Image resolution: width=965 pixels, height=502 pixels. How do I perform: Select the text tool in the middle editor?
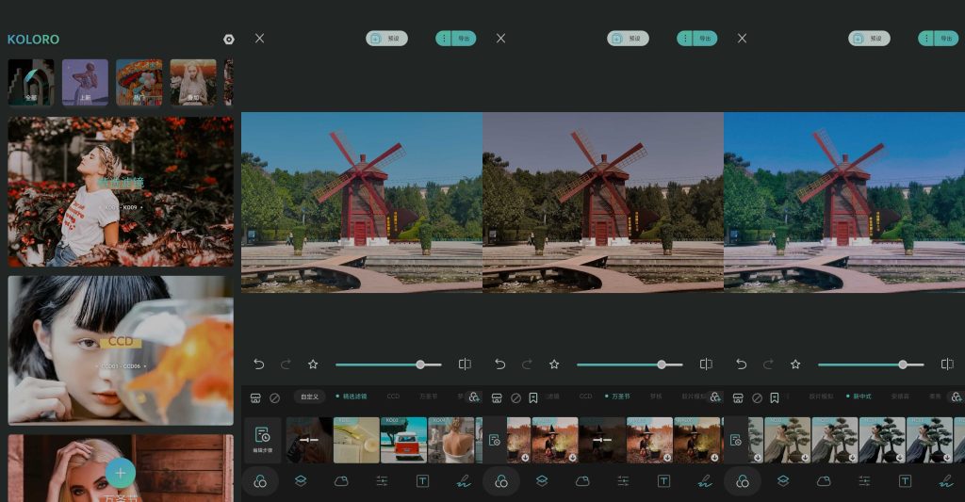point(663,481)
